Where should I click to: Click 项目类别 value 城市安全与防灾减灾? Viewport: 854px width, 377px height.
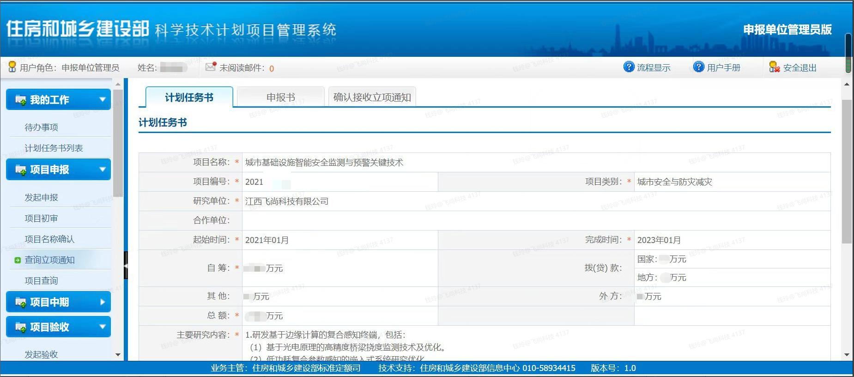point(675,182)
